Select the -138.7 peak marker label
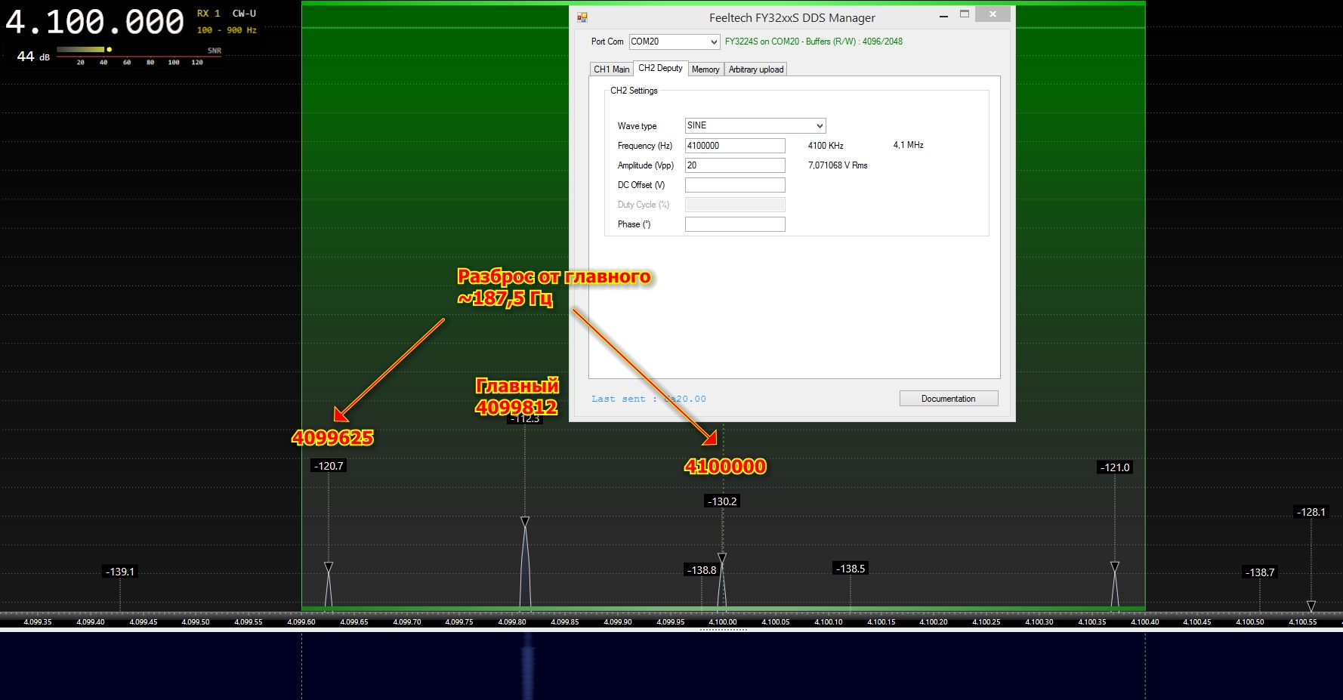1343x700 pixels. pyautogui.click(x=1260, y=572)
